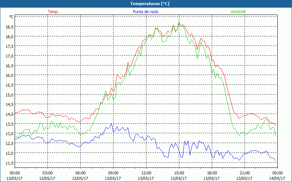Select the blue Punto de rocío legend label

(x=145, y=12)
